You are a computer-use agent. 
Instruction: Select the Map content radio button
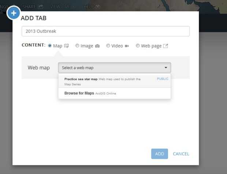50,46
